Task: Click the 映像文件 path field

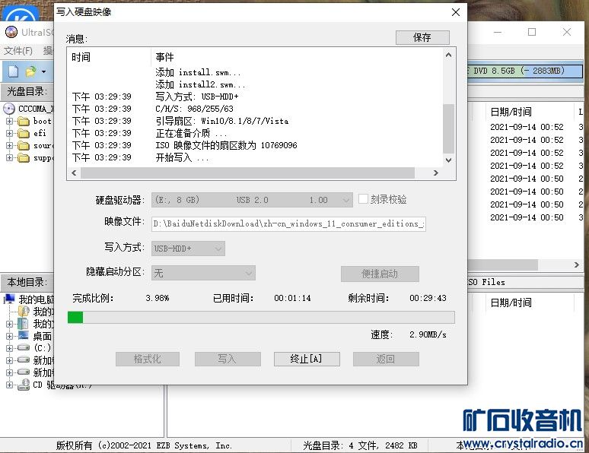Action: 288,223
